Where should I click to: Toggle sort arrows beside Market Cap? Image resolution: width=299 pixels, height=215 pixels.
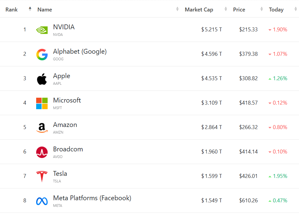tap(226, 9)
